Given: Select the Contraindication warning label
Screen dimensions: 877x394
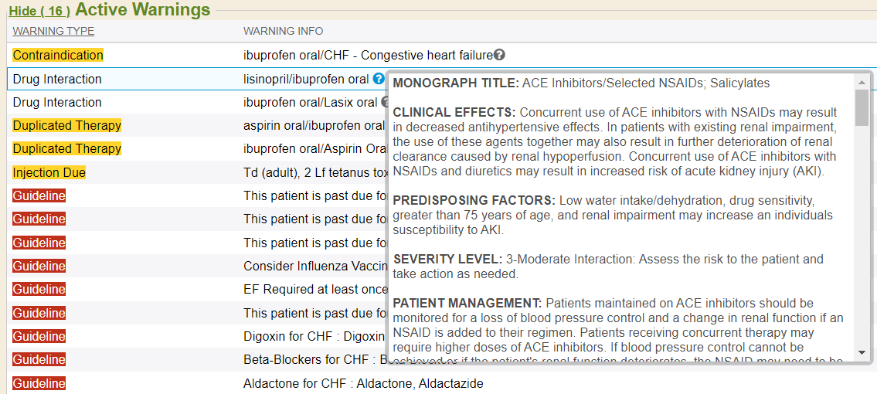Looking at the screenshot, I should tap(58, 56).
